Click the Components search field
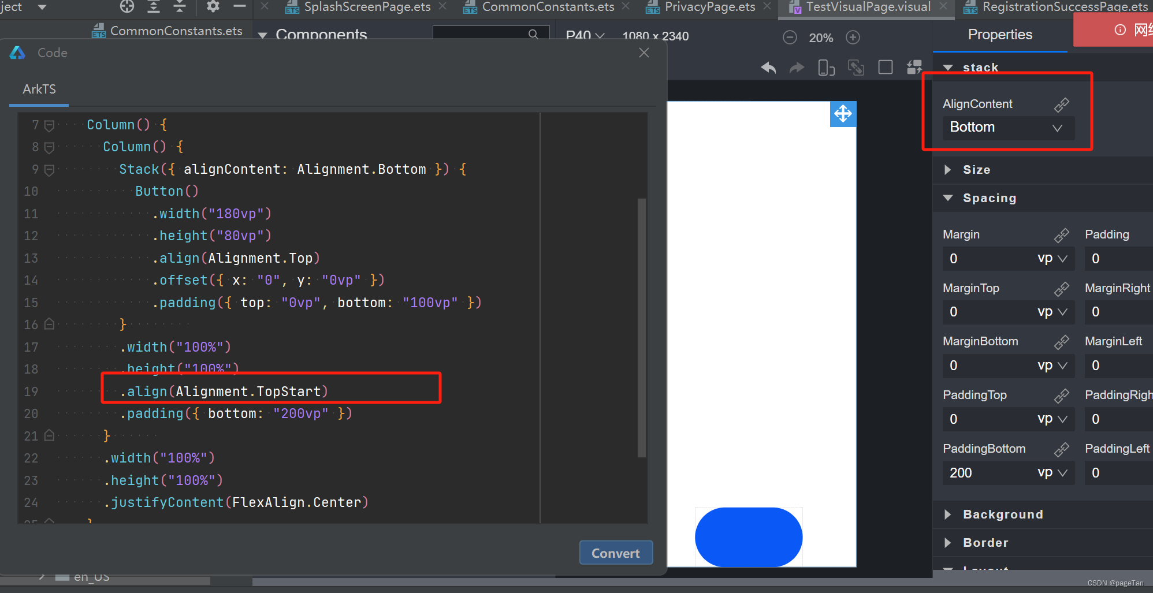Viewport: 1153px width, 593px height. pyautogui.click(x=490, y=34)
